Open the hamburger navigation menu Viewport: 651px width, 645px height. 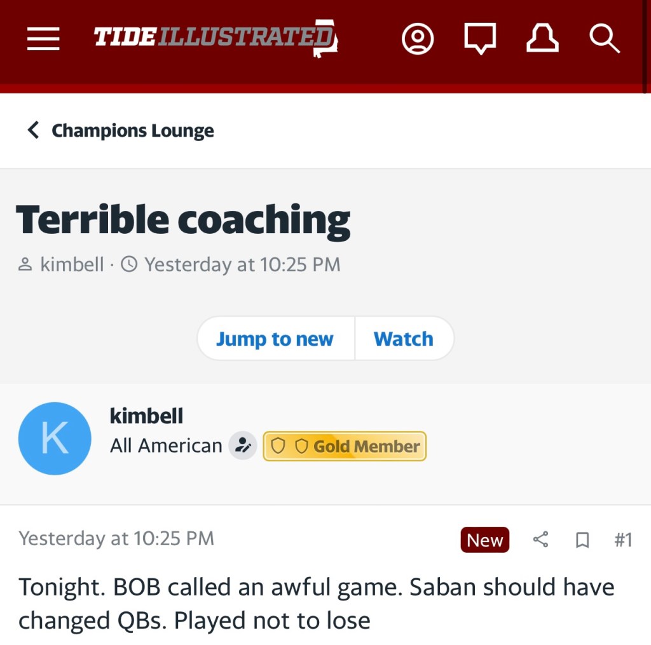pyautogui.click(x=43, y=39)
